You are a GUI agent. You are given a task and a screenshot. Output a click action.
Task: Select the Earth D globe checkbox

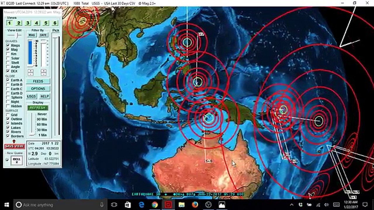coord(8,93)
